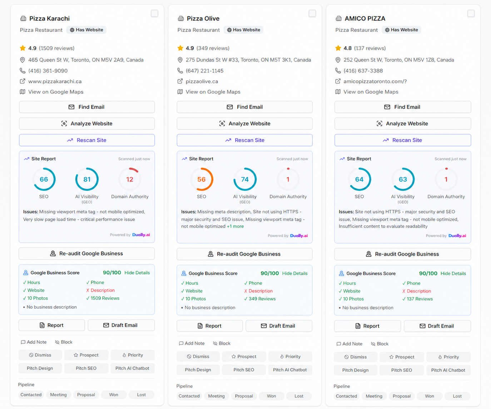Mark Pizza Olive as Prospect

click(x=244, y=356)
